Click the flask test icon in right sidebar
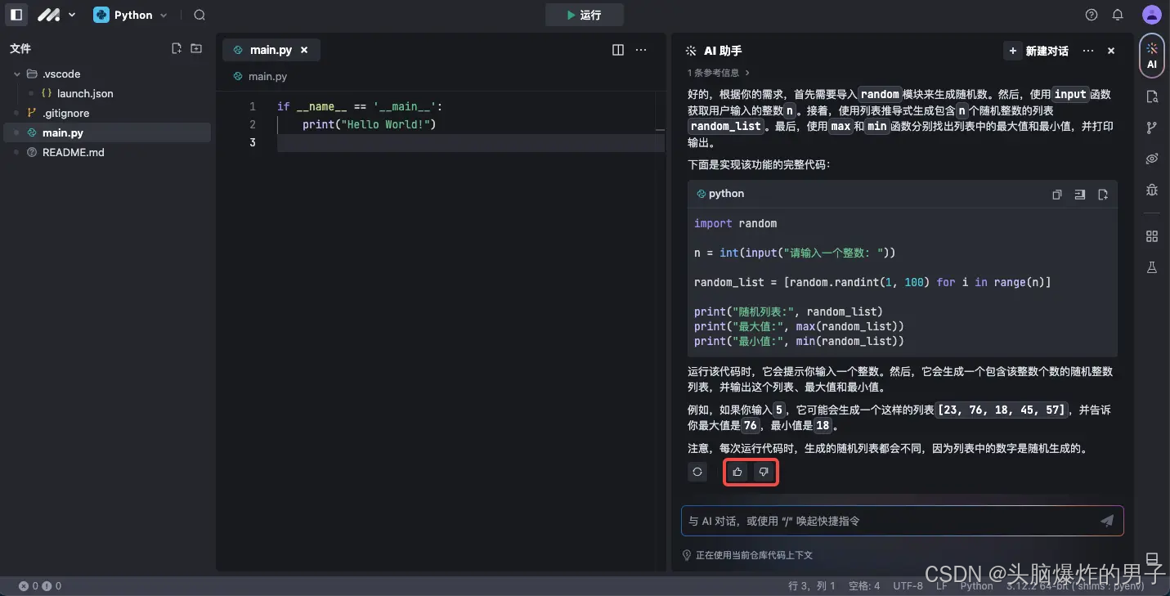This screenshot has height=596, width=1170. pyautogui.click(x=1152, y=267)
